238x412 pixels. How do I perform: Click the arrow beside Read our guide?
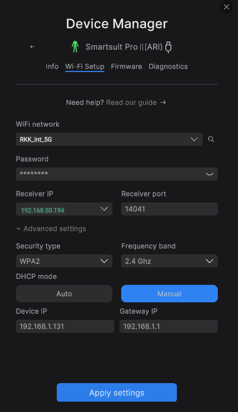[x=163, y=102]
